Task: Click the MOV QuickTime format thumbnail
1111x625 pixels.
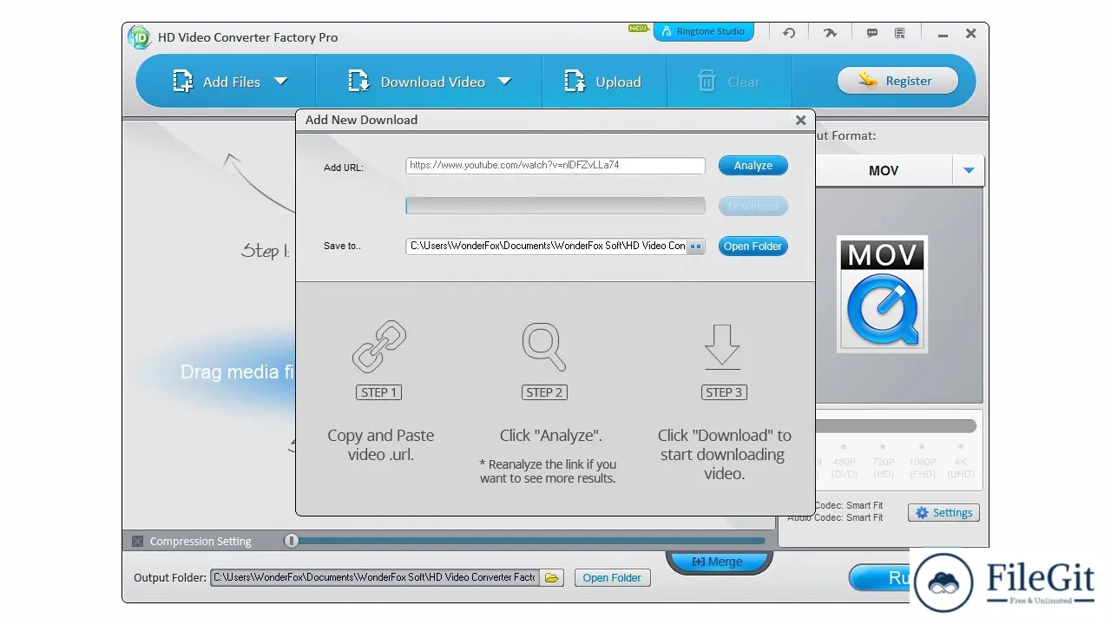Action: click(882, 294)
